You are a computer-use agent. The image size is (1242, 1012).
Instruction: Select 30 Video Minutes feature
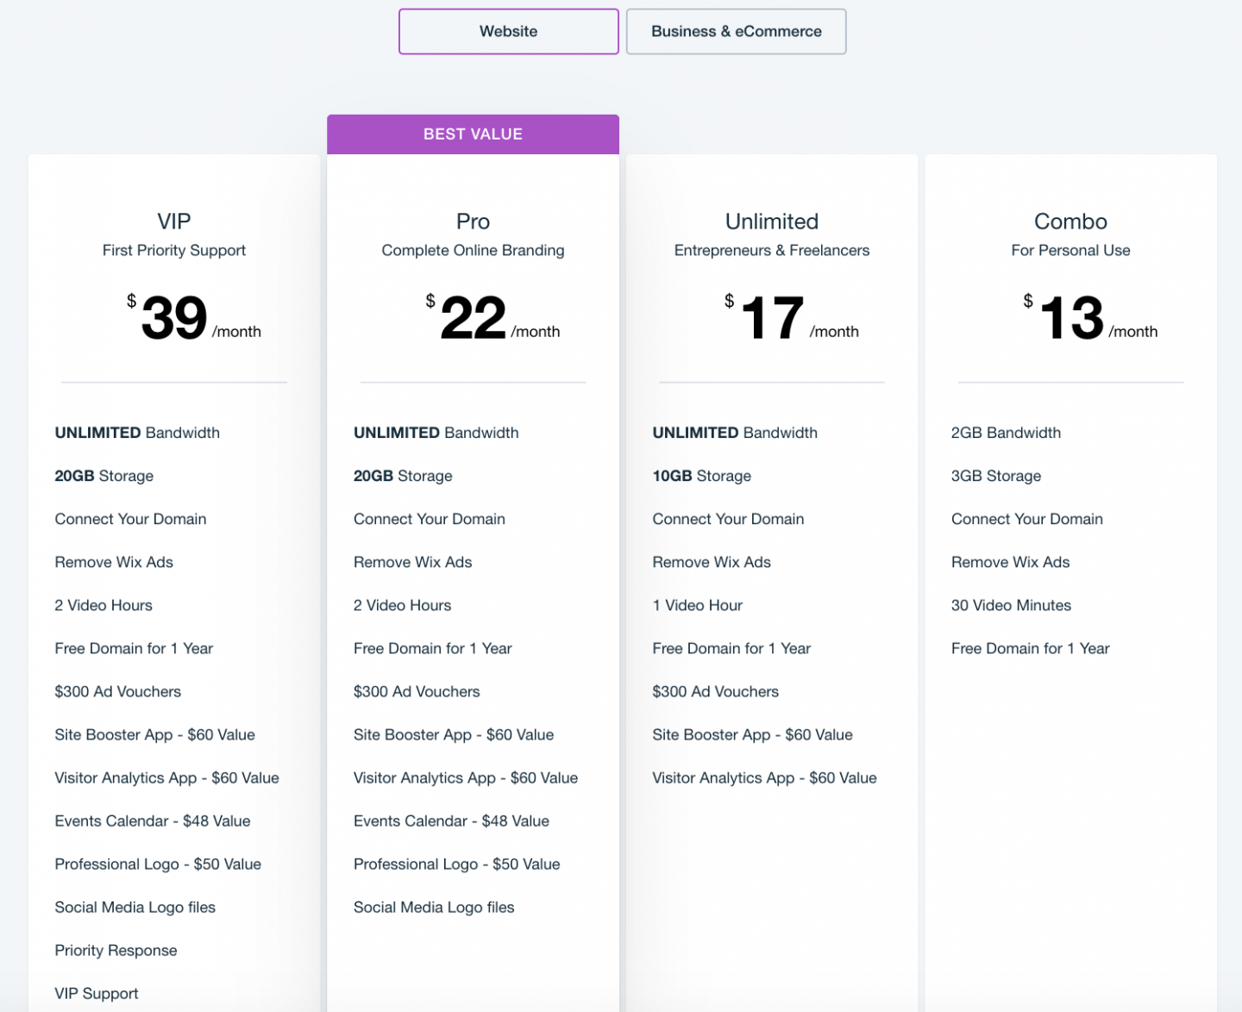click(x=1011, y=605)
